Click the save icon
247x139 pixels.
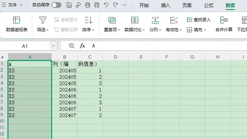(69, 5)
